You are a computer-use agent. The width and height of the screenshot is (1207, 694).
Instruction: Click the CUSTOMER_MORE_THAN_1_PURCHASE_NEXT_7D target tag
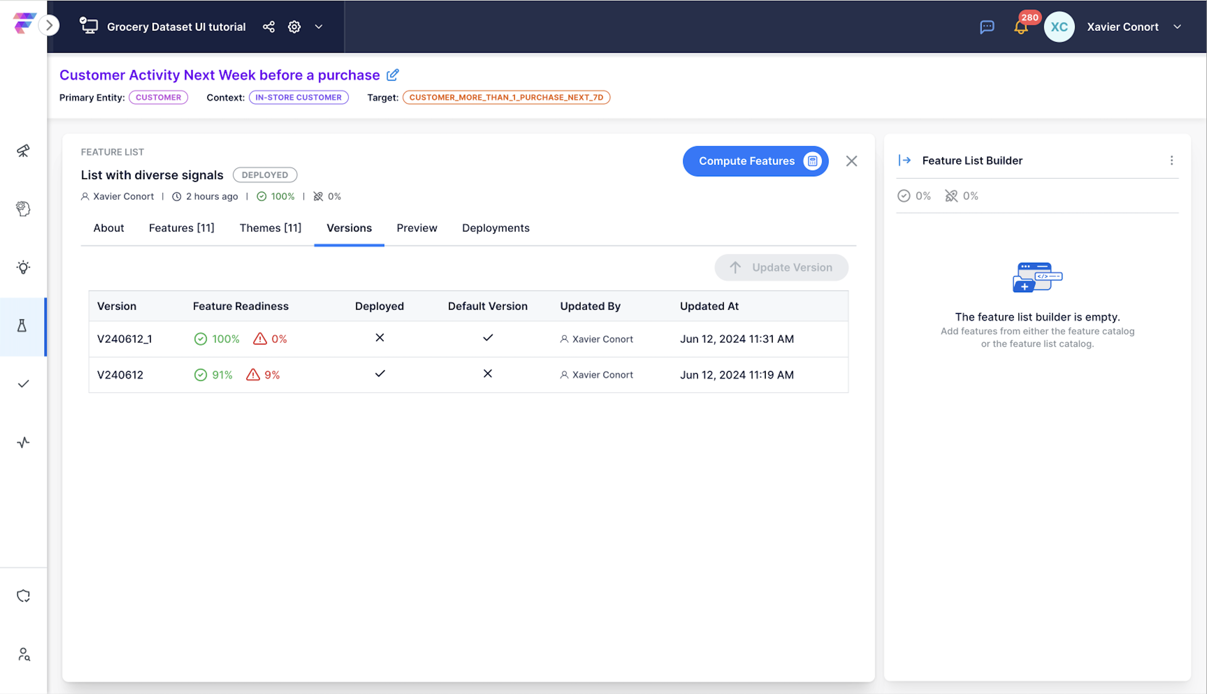[506, 97]
